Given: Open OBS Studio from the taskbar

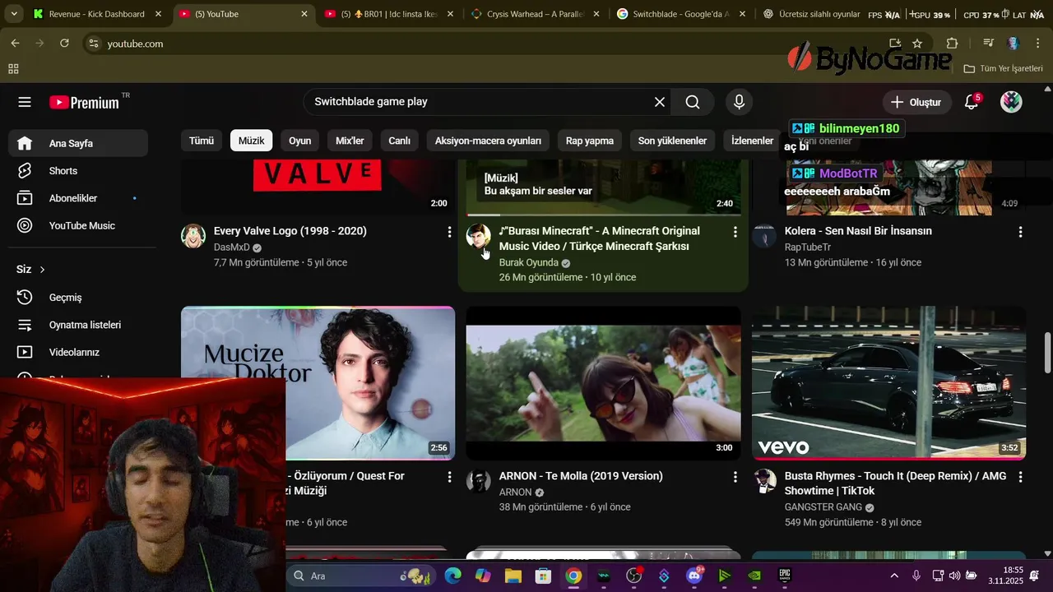Looking at the screenshot, I should pos(634,576).
